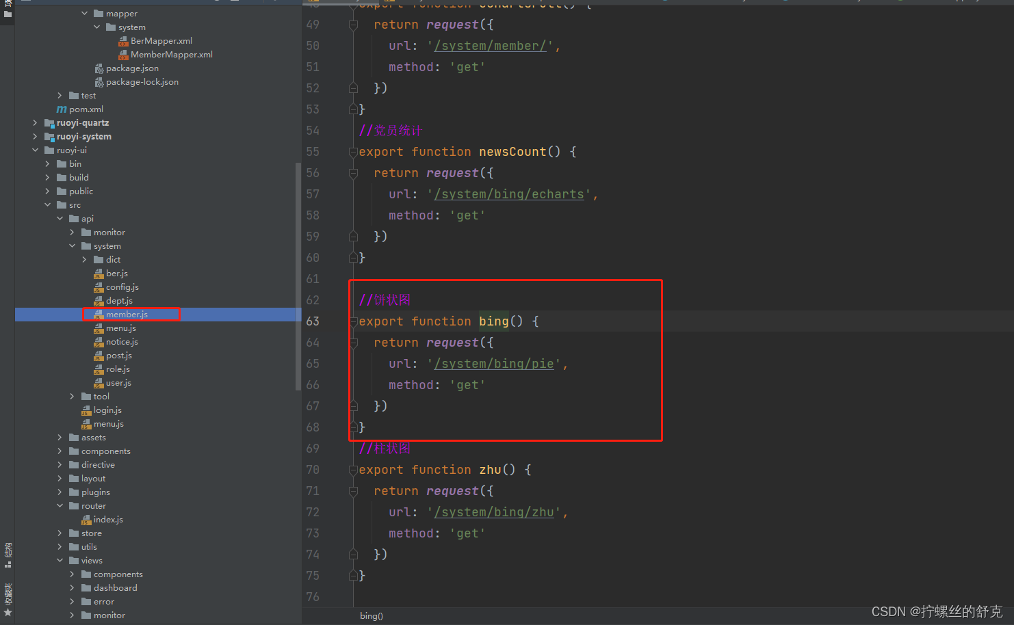Viewport: 1014px width, 625px height.
Task: Select the monitor folder under api
Action: (x=109, y=232)
